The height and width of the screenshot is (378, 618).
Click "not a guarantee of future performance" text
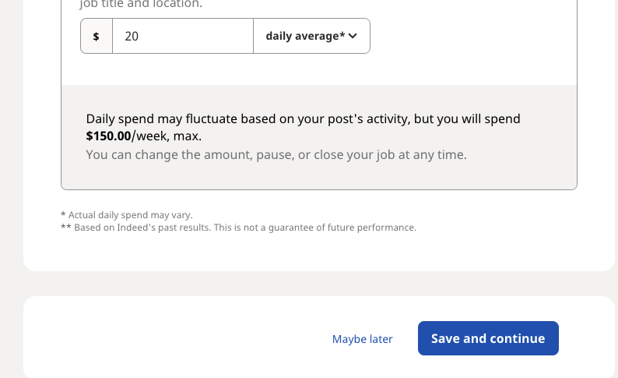[x=341, y=228]
